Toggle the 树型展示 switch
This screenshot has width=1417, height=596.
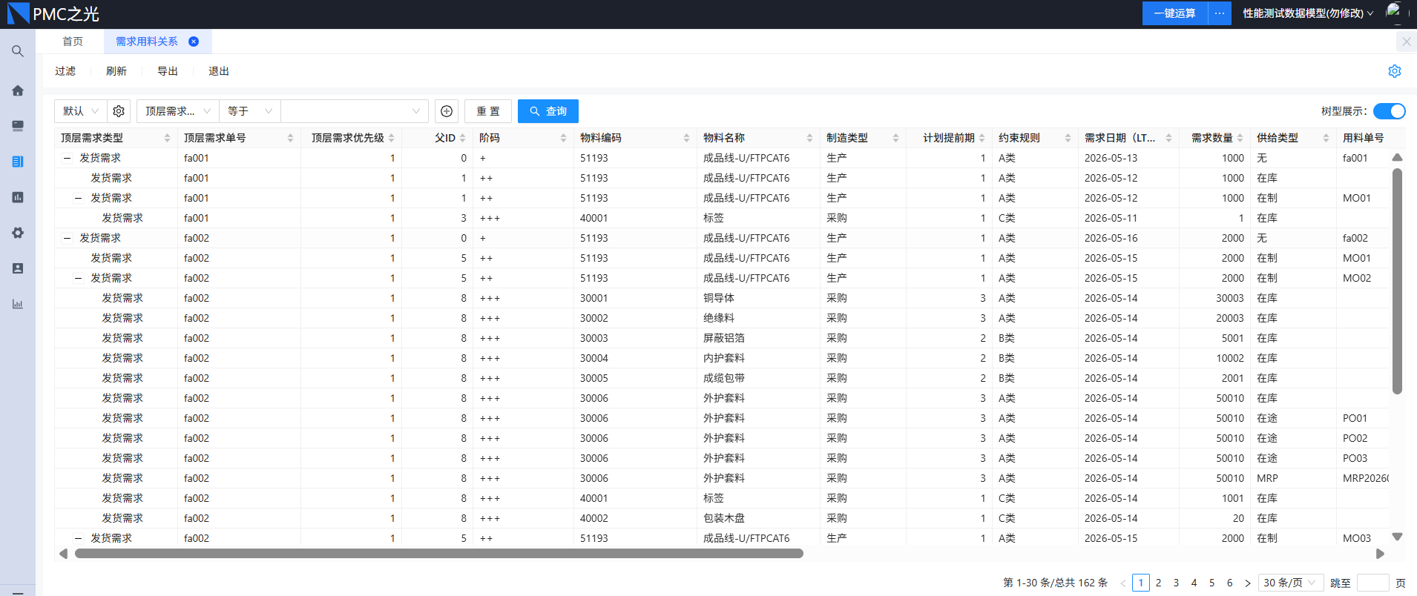pyautogui.click(x=1389, y=111)
